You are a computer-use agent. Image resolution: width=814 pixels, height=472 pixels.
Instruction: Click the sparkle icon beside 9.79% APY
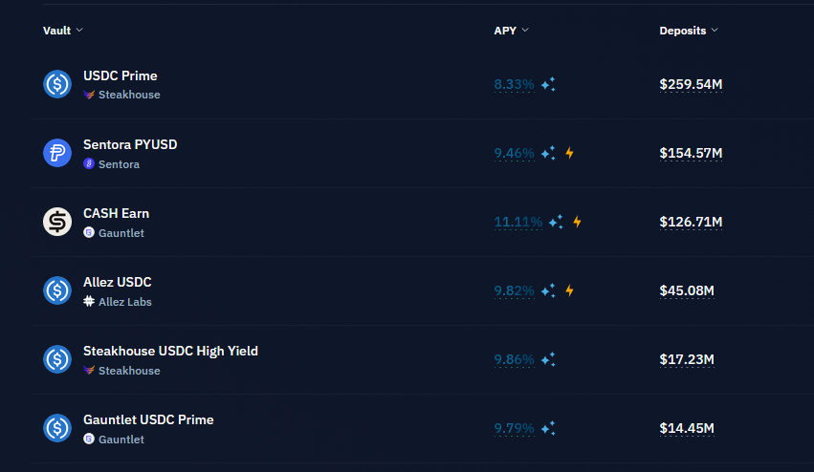pos(548,428)
